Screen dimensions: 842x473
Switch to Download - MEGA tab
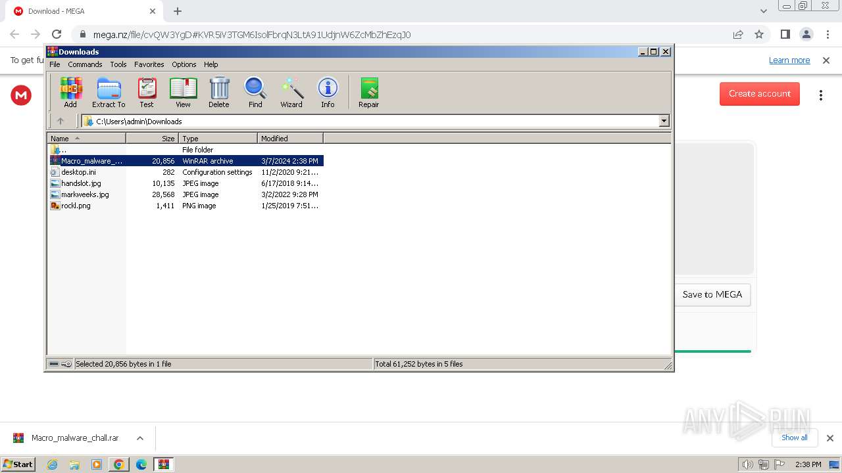tap(84, 11)
